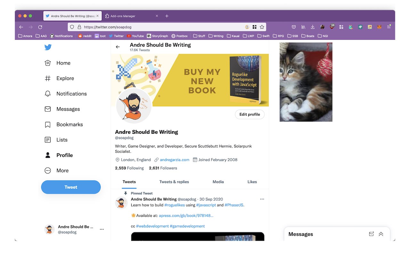
Task: Click Edit profile button
Action: click(250, 114)
